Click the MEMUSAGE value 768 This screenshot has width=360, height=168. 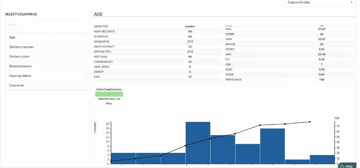pos(321,80)
